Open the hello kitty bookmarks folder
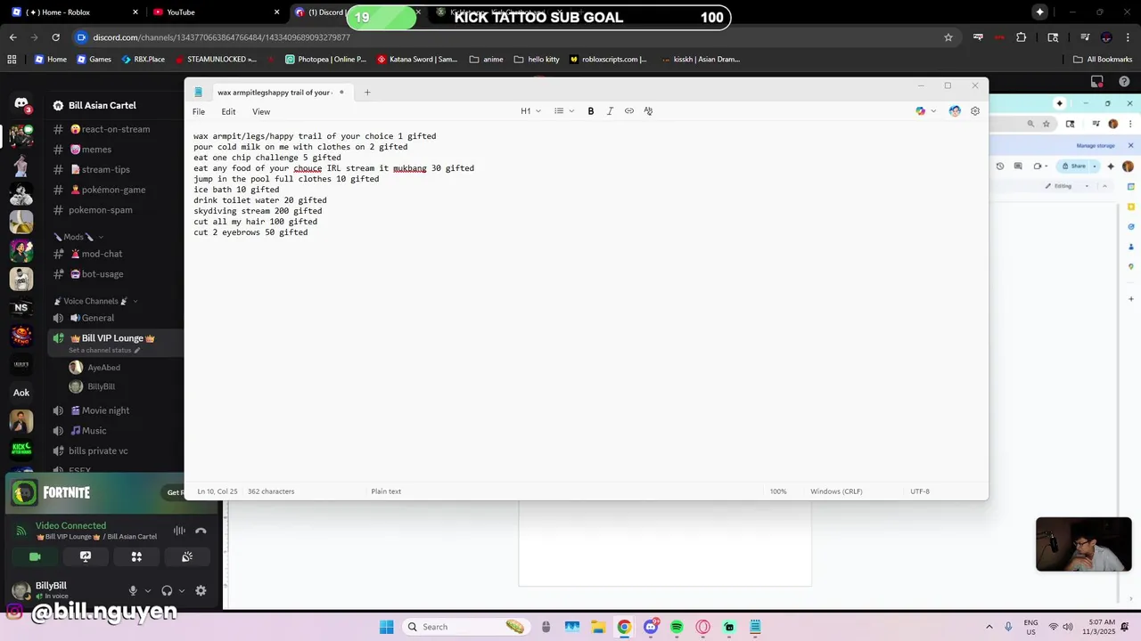Image resolution: width=1141 pixels, height=641 pixels. tap(537, 60)
